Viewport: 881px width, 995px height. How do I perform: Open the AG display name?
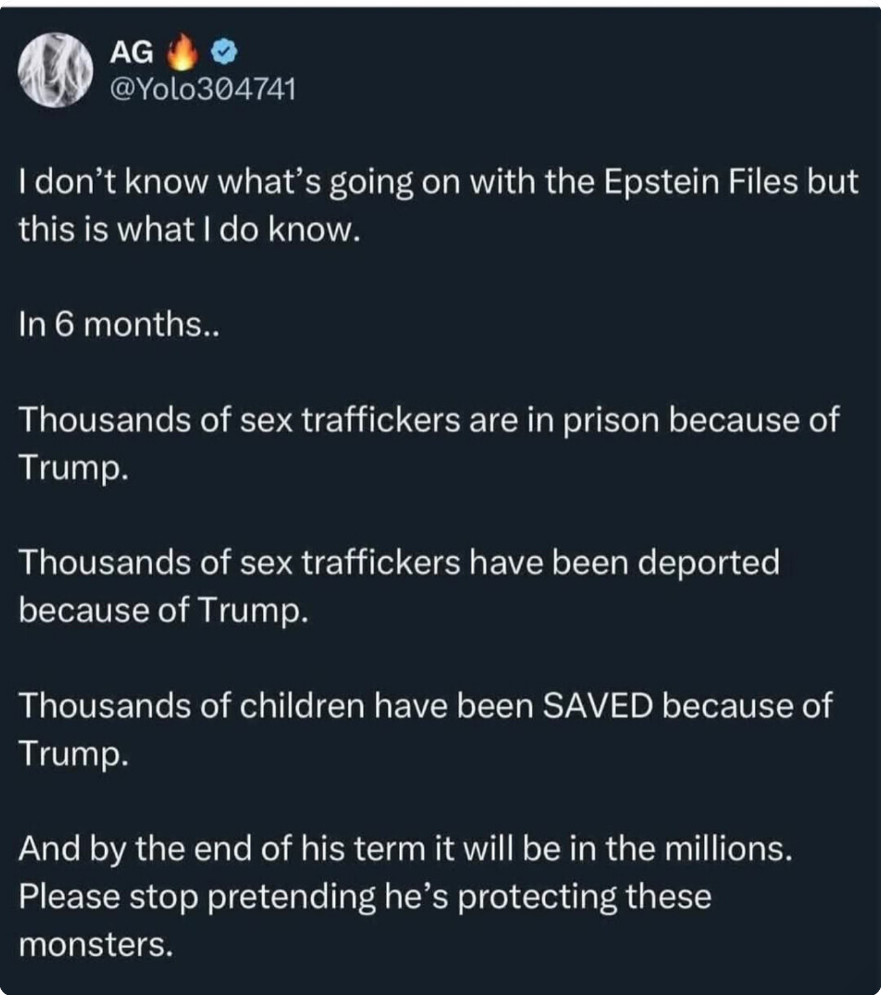pos(131,53)
